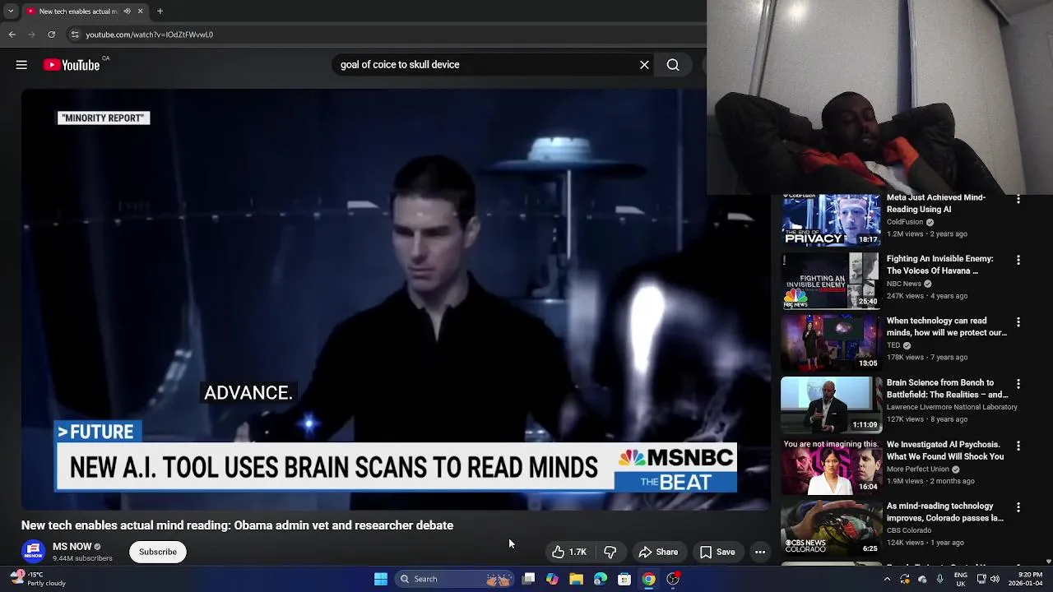Open 'Meta Just Achieved Mind-Reading Using AI' title
1053x592 pixels.
pos(936,204)
